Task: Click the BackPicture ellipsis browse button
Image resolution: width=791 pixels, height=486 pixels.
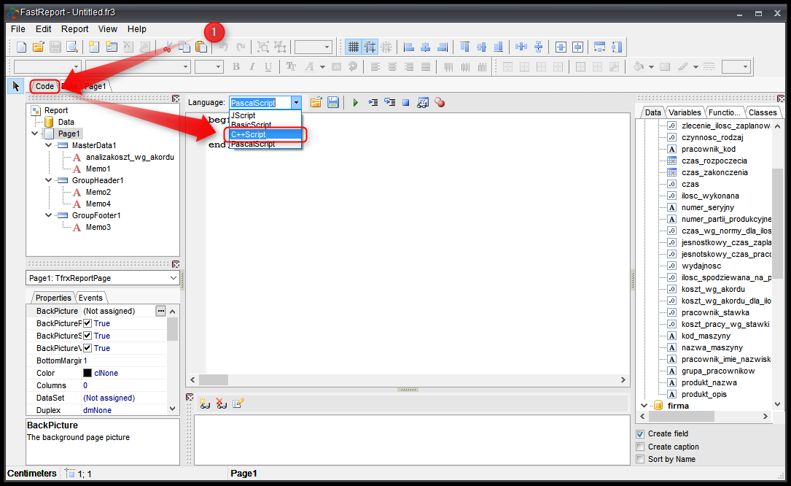Action: 160,311
